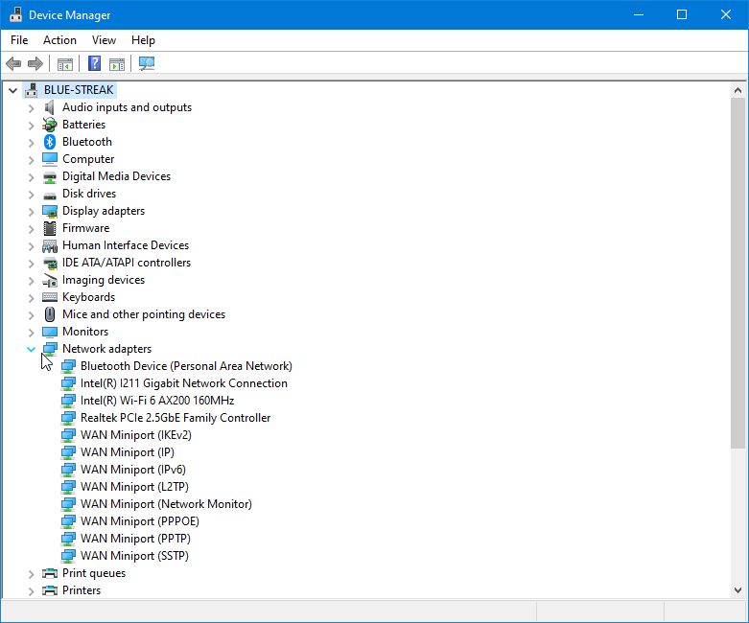Collapse the BLUE-STREAK root node

pos(12,90)
